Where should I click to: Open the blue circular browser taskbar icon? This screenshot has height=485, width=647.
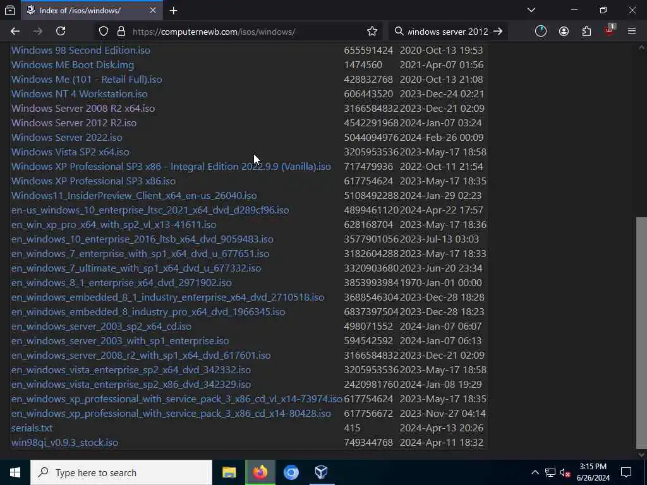(x=291, y=472)
